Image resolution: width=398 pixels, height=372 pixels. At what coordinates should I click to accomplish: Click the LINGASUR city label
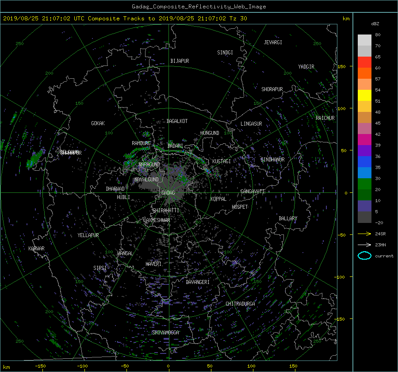coord(251,124)
